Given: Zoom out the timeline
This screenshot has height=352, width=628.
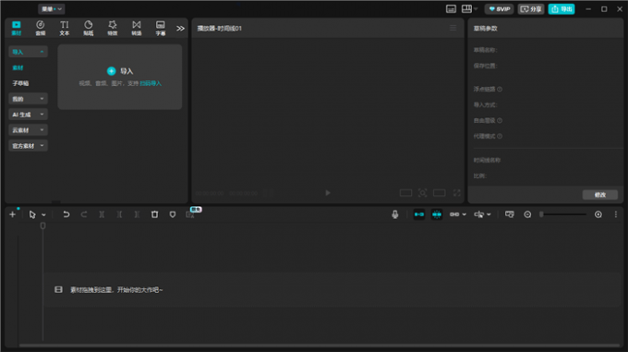Looking at the screenshot, I should point(527,214).
